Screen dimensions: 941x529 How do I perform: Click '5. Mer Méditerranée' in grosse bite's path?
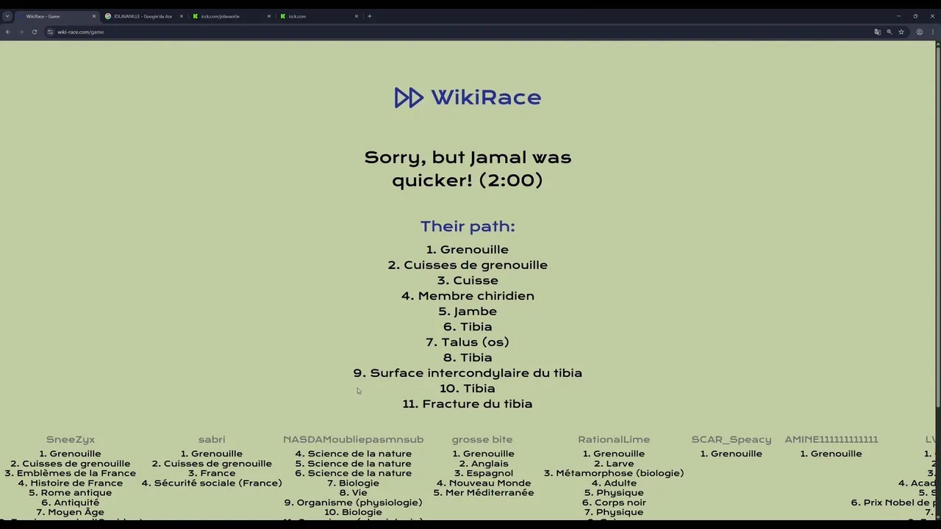point(484,492)
